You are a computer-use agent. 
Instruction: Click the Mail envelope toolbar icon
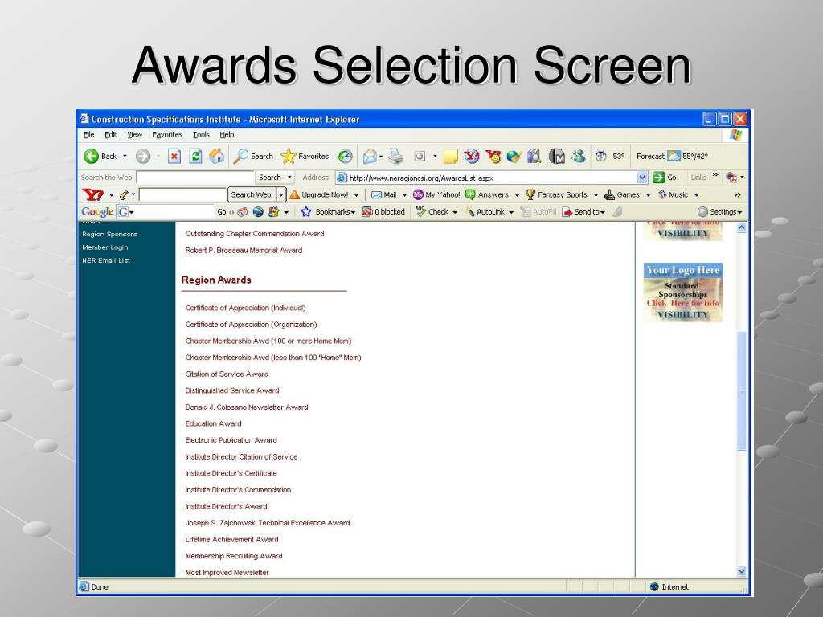(x=370, y=156)
